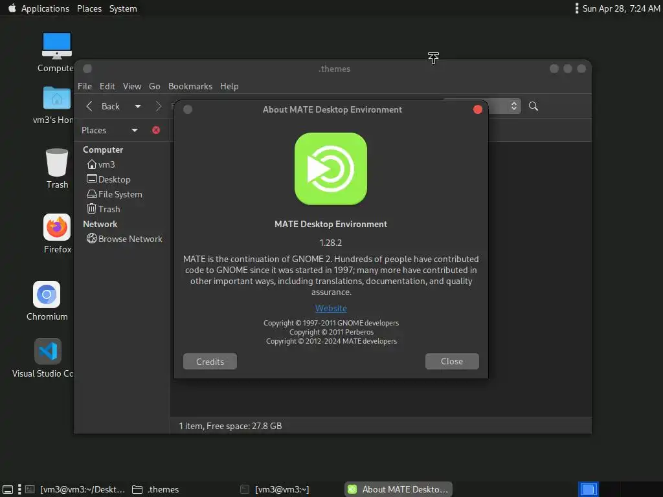Viewport: 663px width, 497px height.
Task: Select File System in the sidebar
Action: [115, 194]
